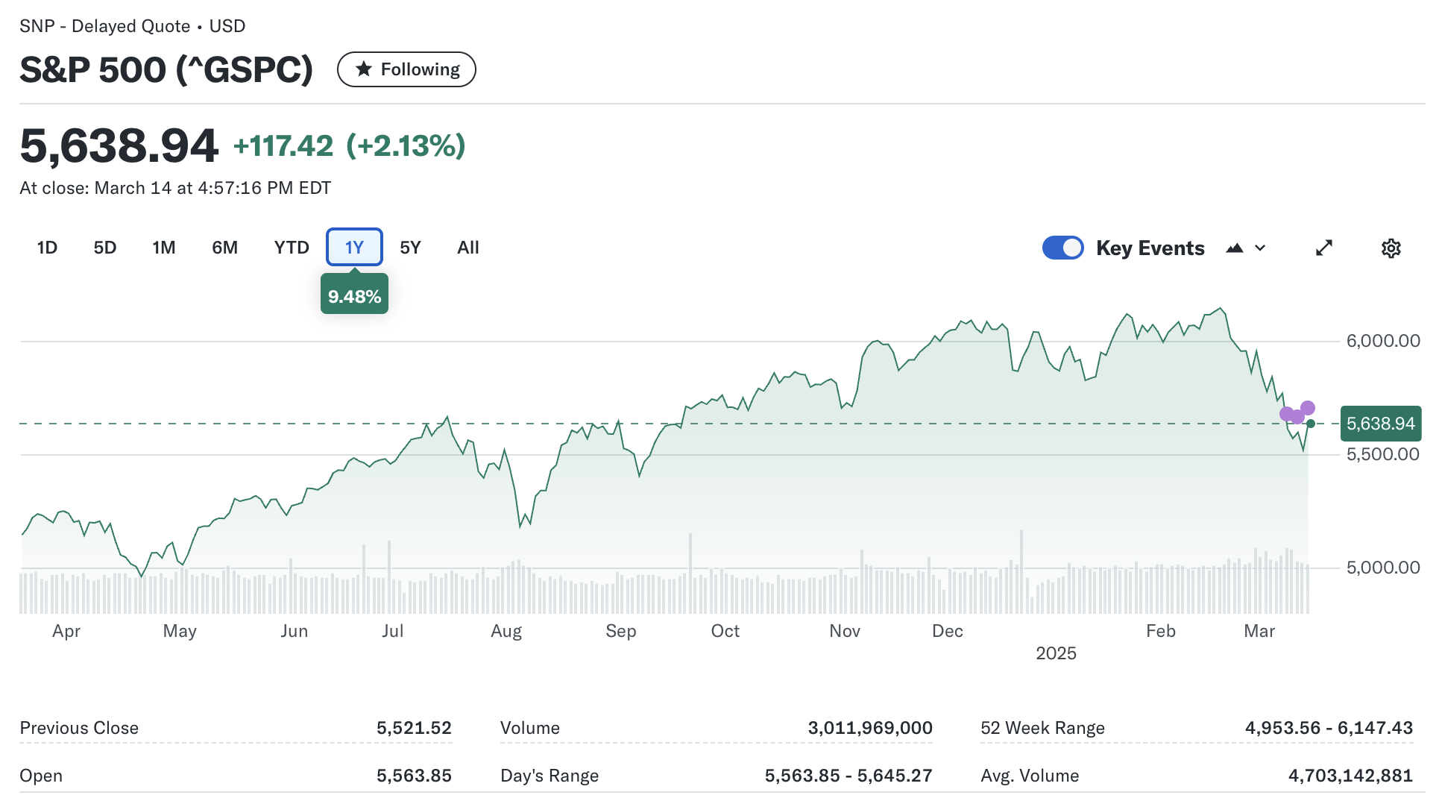Click the Avg. Volume label

pyautogui.click(x=1030, y=776)
